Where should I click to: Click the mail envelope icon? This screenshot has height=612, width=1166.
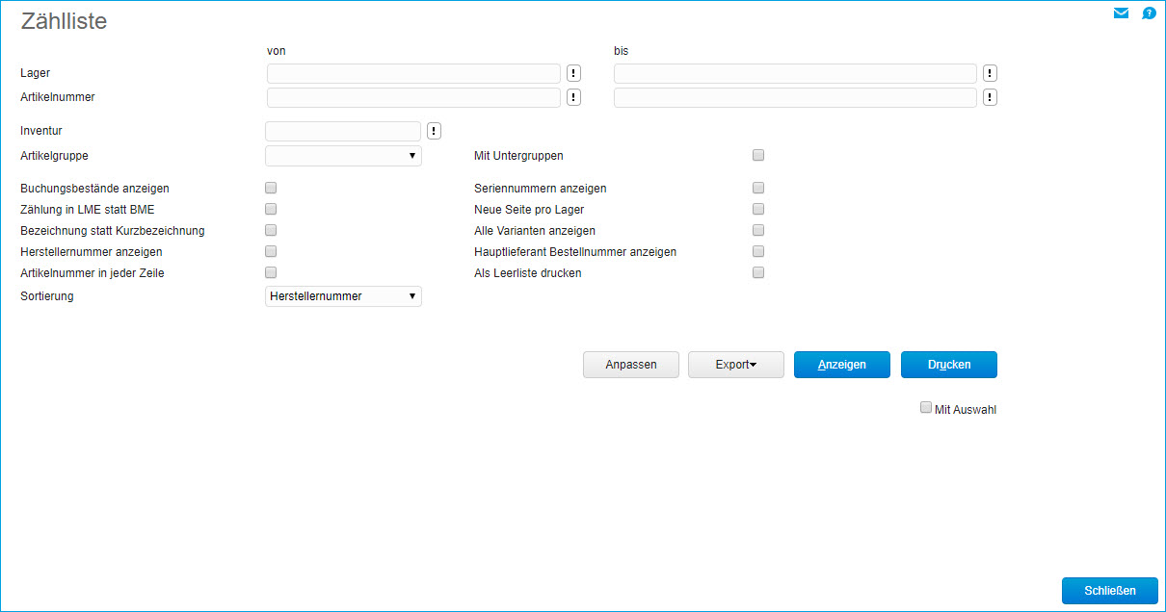[1121, 13]
